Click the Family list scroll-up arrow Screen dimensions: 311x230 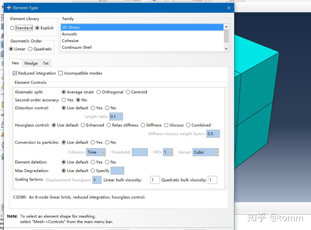pos(226,26)
